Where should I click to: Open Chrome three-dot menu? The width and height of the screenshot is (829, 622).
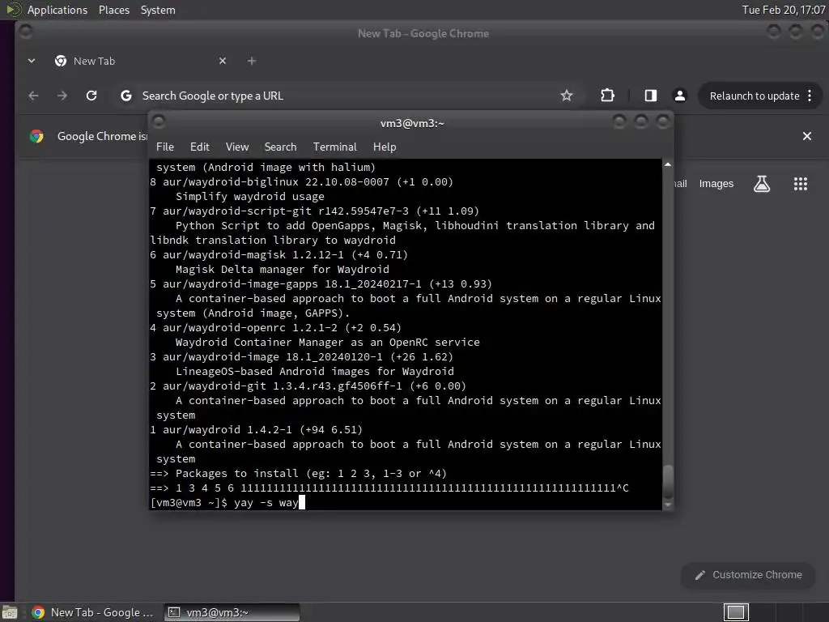click(x=810, y=96)
